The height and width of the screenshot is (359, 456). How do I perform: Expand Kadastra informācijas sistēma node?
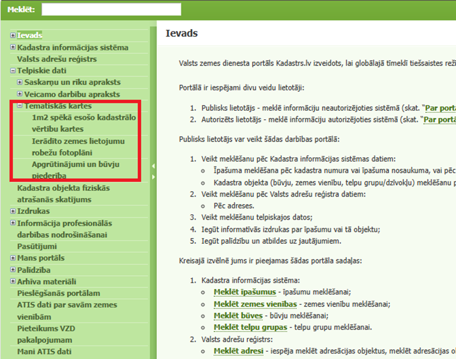point(13,48)
